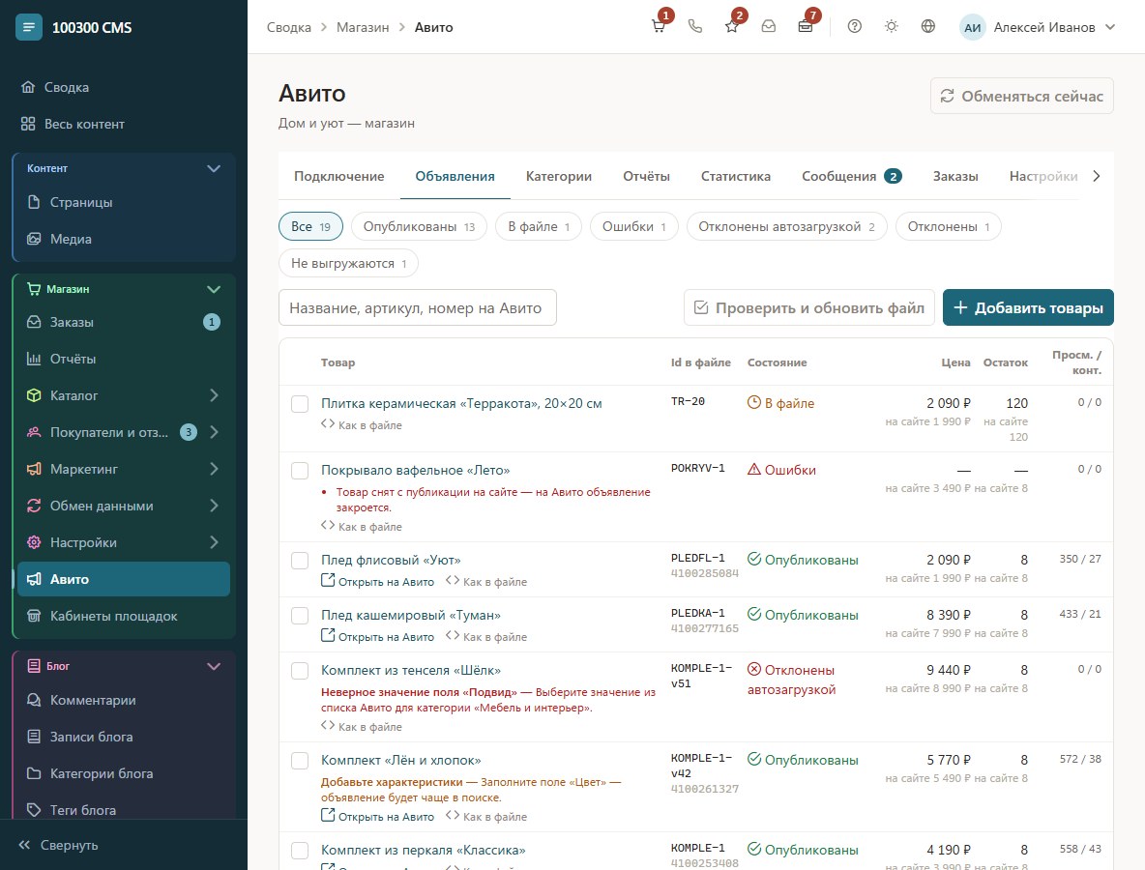Select the Плед флисовый «Уют» checkbox
The height and width of the screenshot is (870, 1145).
point(300,561)
